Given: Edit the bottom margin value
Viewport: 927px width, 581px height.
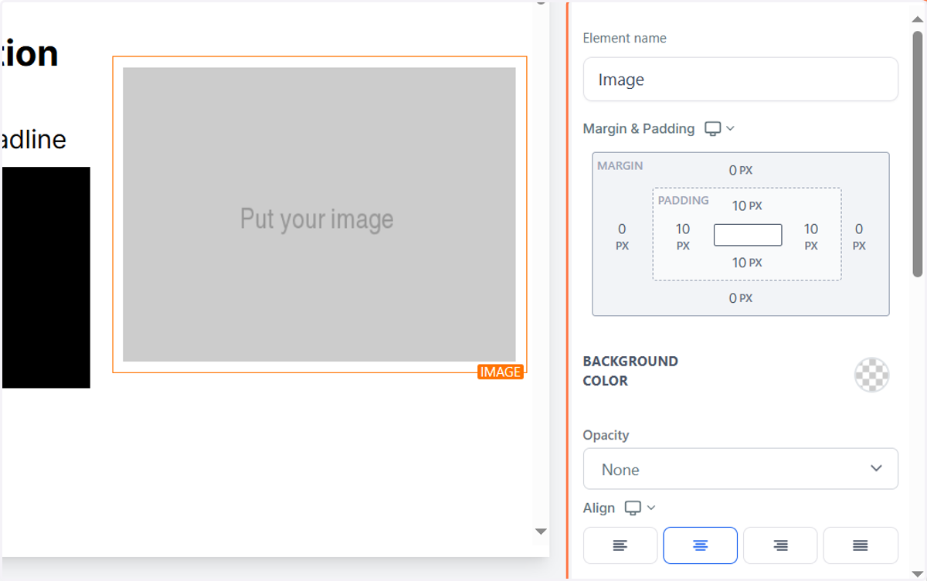Looking at the screenshot, I should (740, 298).
